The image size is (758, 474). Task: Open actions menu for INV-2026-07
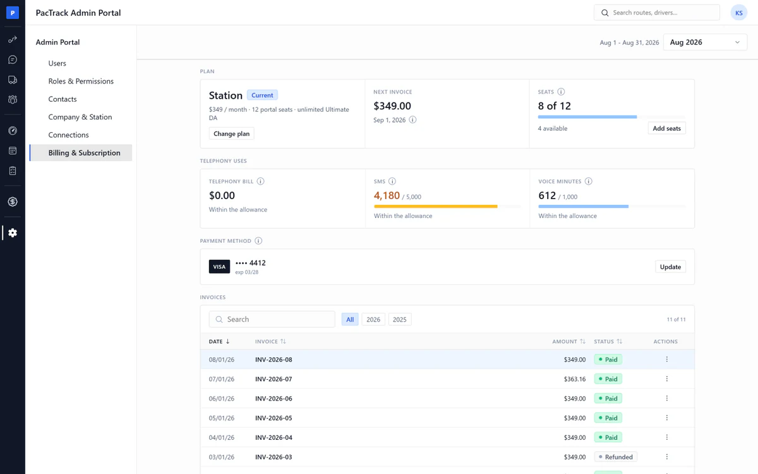(666, 379)
